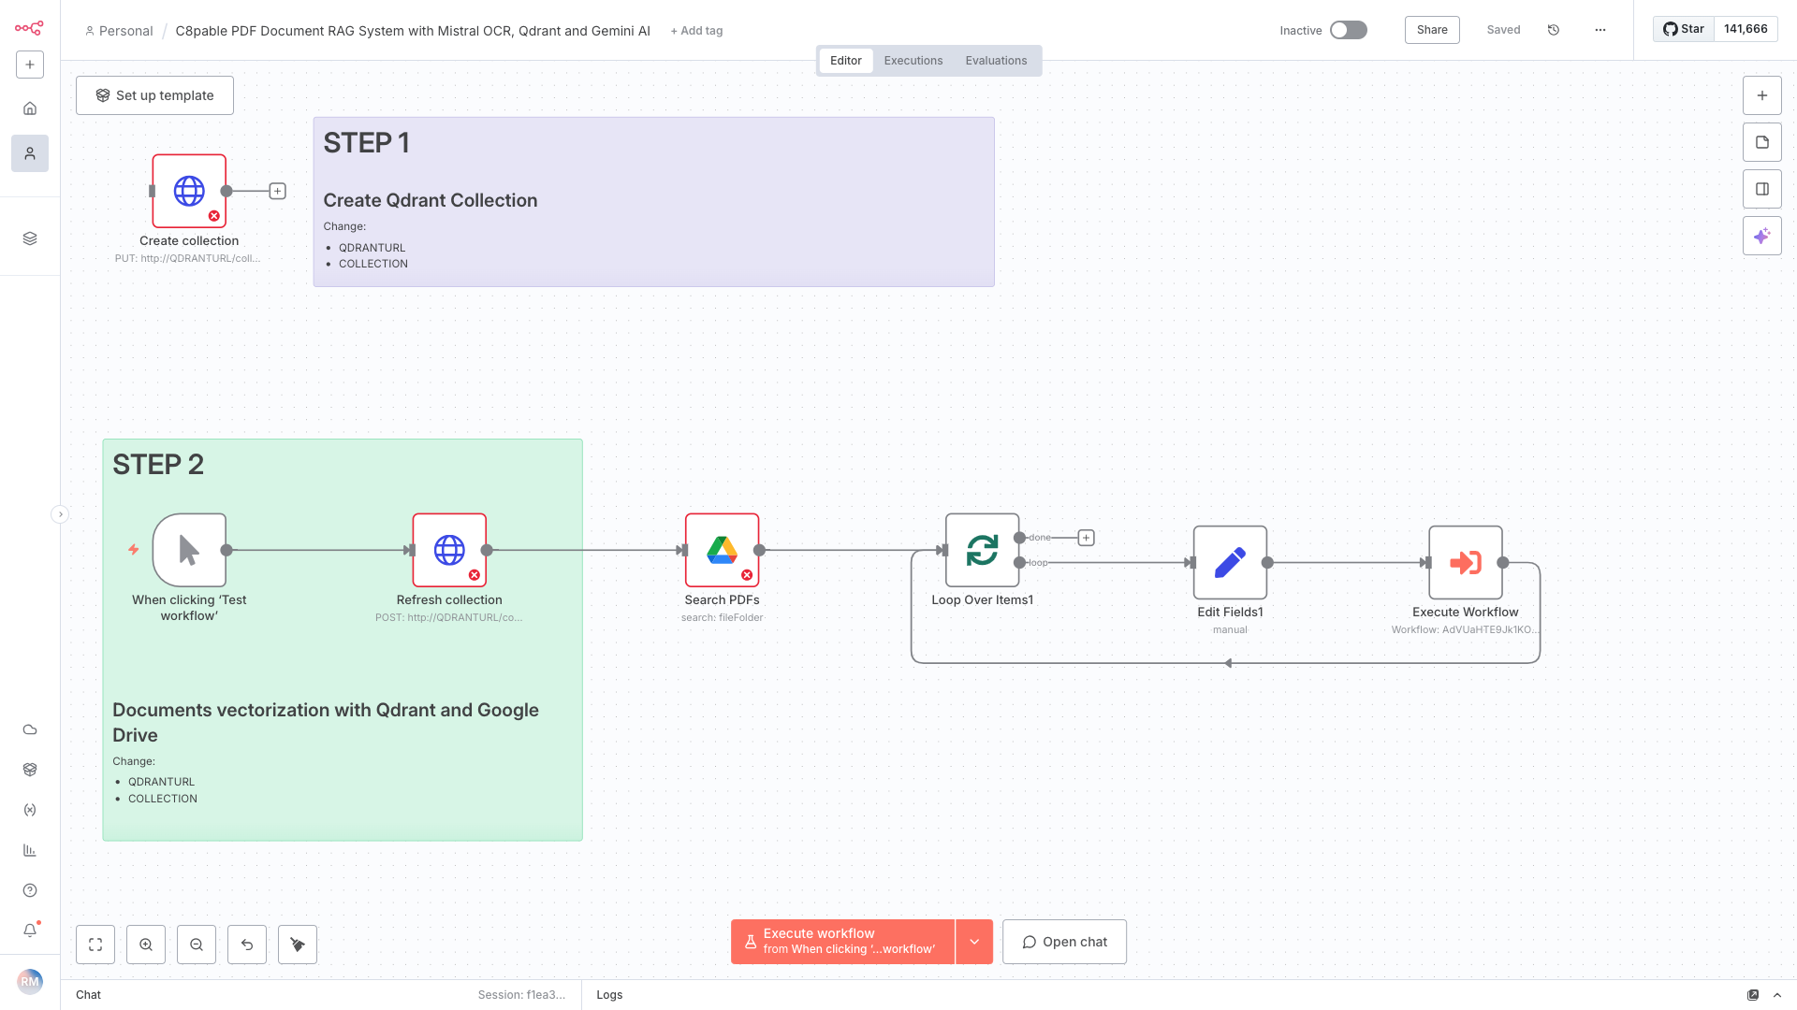Add a node on the loop done output
The image size is (1797, 1010).
pyautogui.click(x=1086, y=538)
